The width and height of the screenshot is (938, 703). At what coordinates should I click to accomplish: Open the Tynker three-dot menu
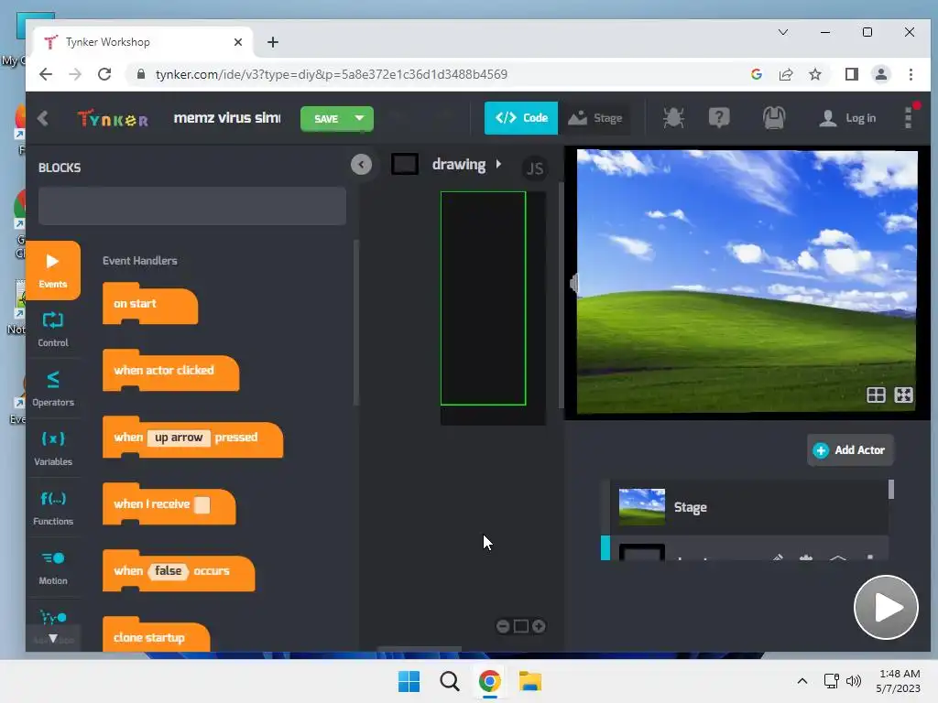[908, 118]
